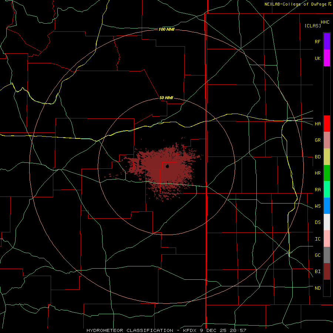Click the 'HHC' product label

pyautogui.click(x=325, y=22)
